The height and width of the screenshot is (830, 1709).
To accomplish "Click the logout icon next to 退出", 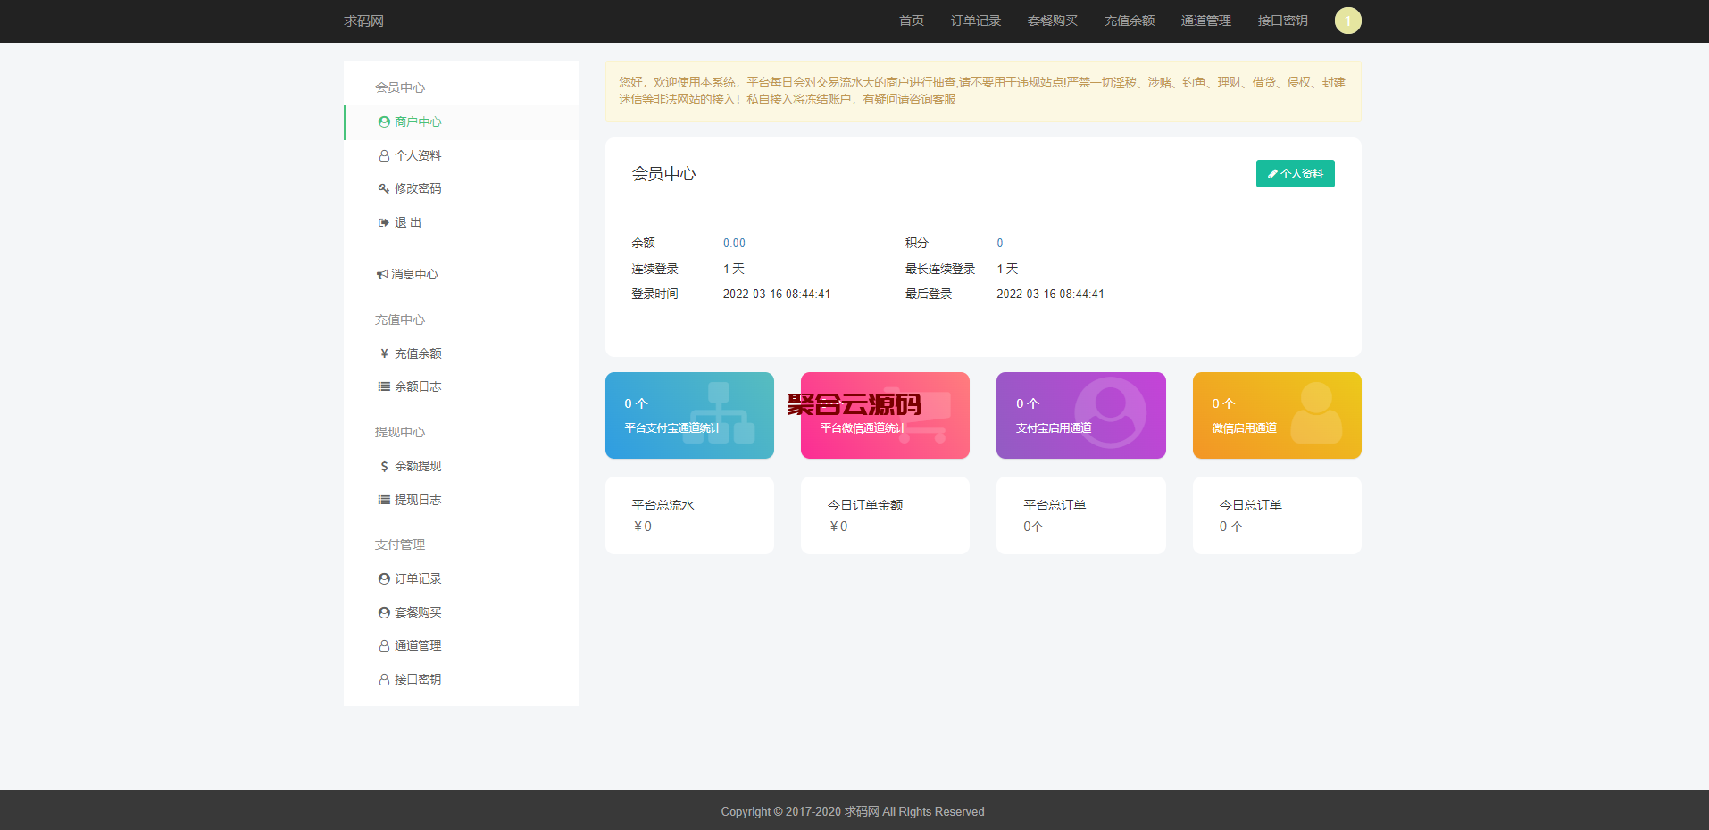I will (384, 223).
